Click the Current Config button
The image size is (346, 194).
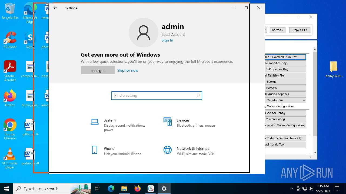tap(285, 119)
